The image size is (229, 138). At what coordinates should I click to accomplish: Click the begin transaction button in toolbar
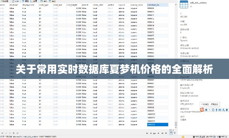tap(4, 1)
